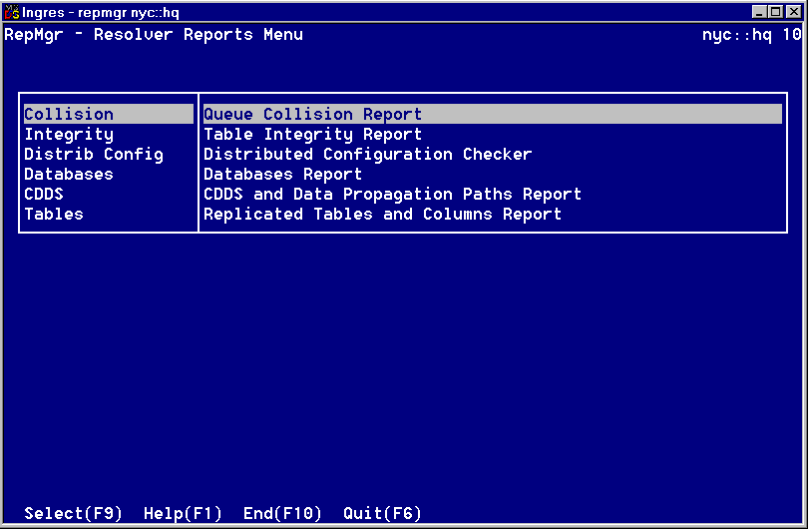
Task: Select the Integrity menu row
Action: pos(69,135)
